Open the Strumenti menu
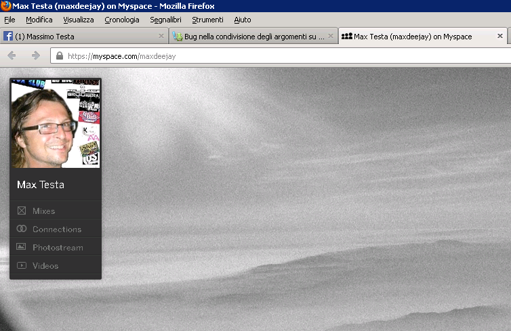Image resolution: width=511 pixels, height=331 pixels. [207, 20]
